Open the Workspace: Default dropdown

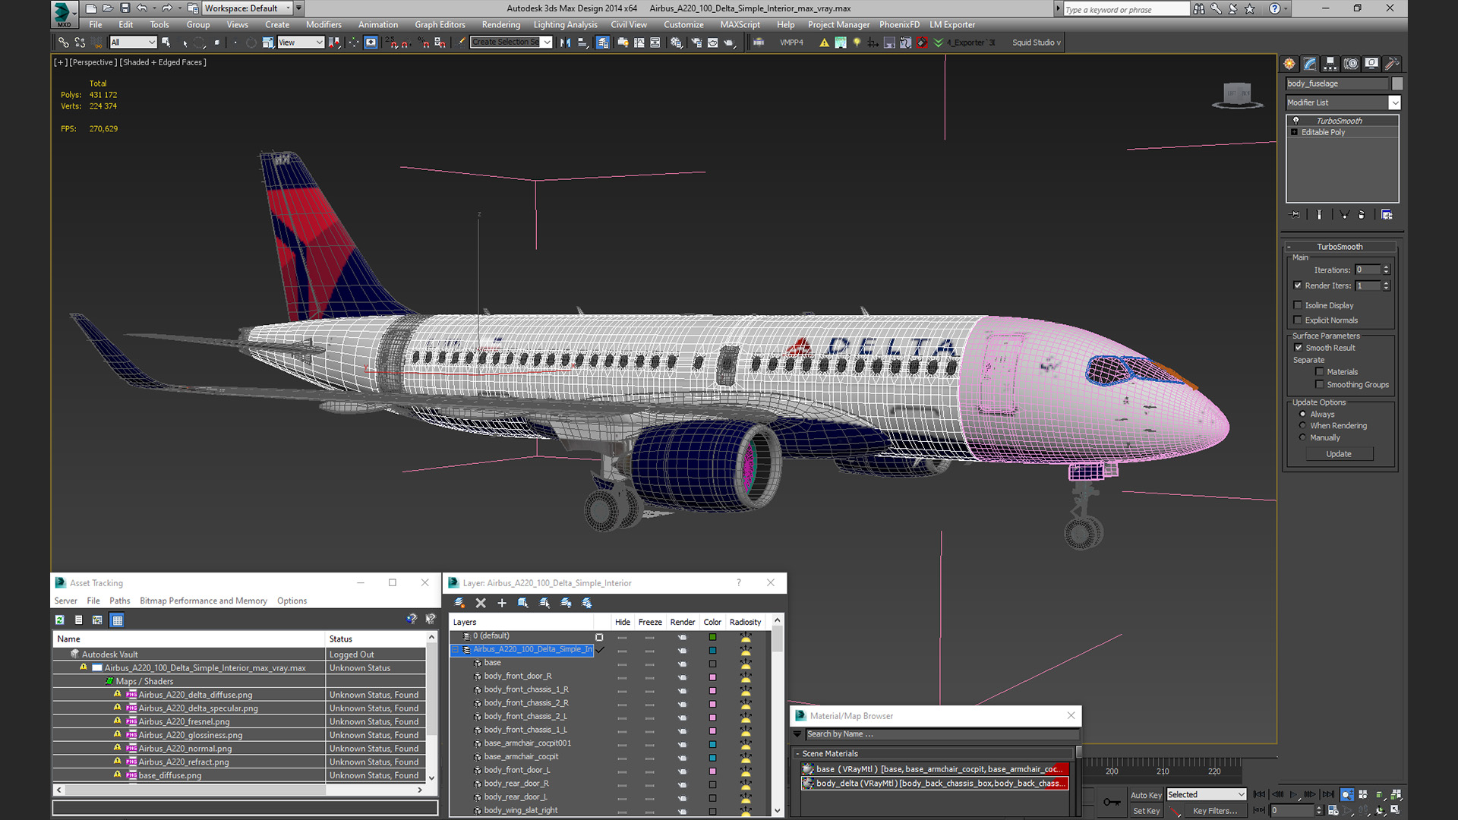[x=247, y=8]
